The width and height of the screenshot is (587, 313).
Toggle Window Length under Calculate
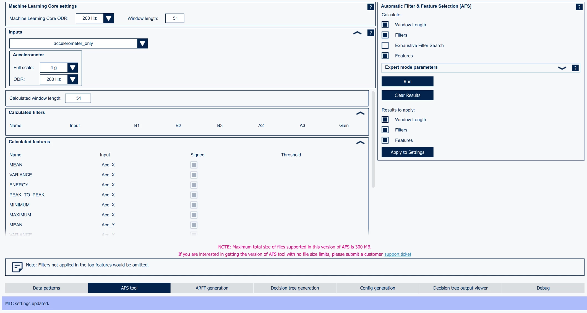385,25
